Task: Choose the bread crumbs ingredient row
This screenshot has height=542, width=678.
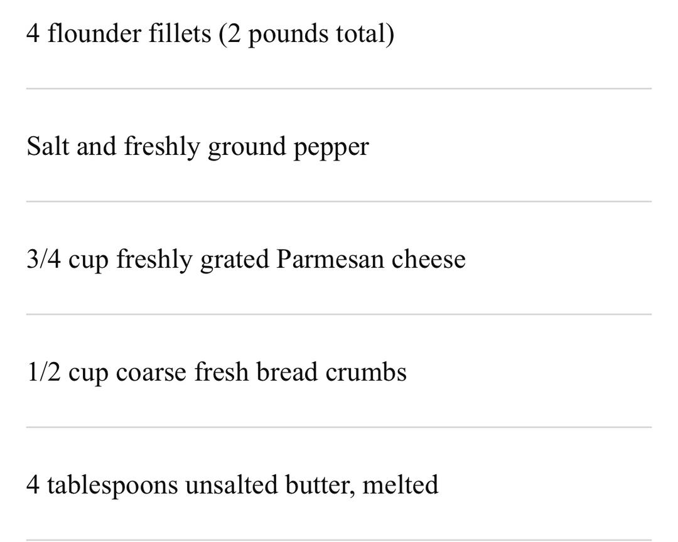Action: (x=217, y=372)
